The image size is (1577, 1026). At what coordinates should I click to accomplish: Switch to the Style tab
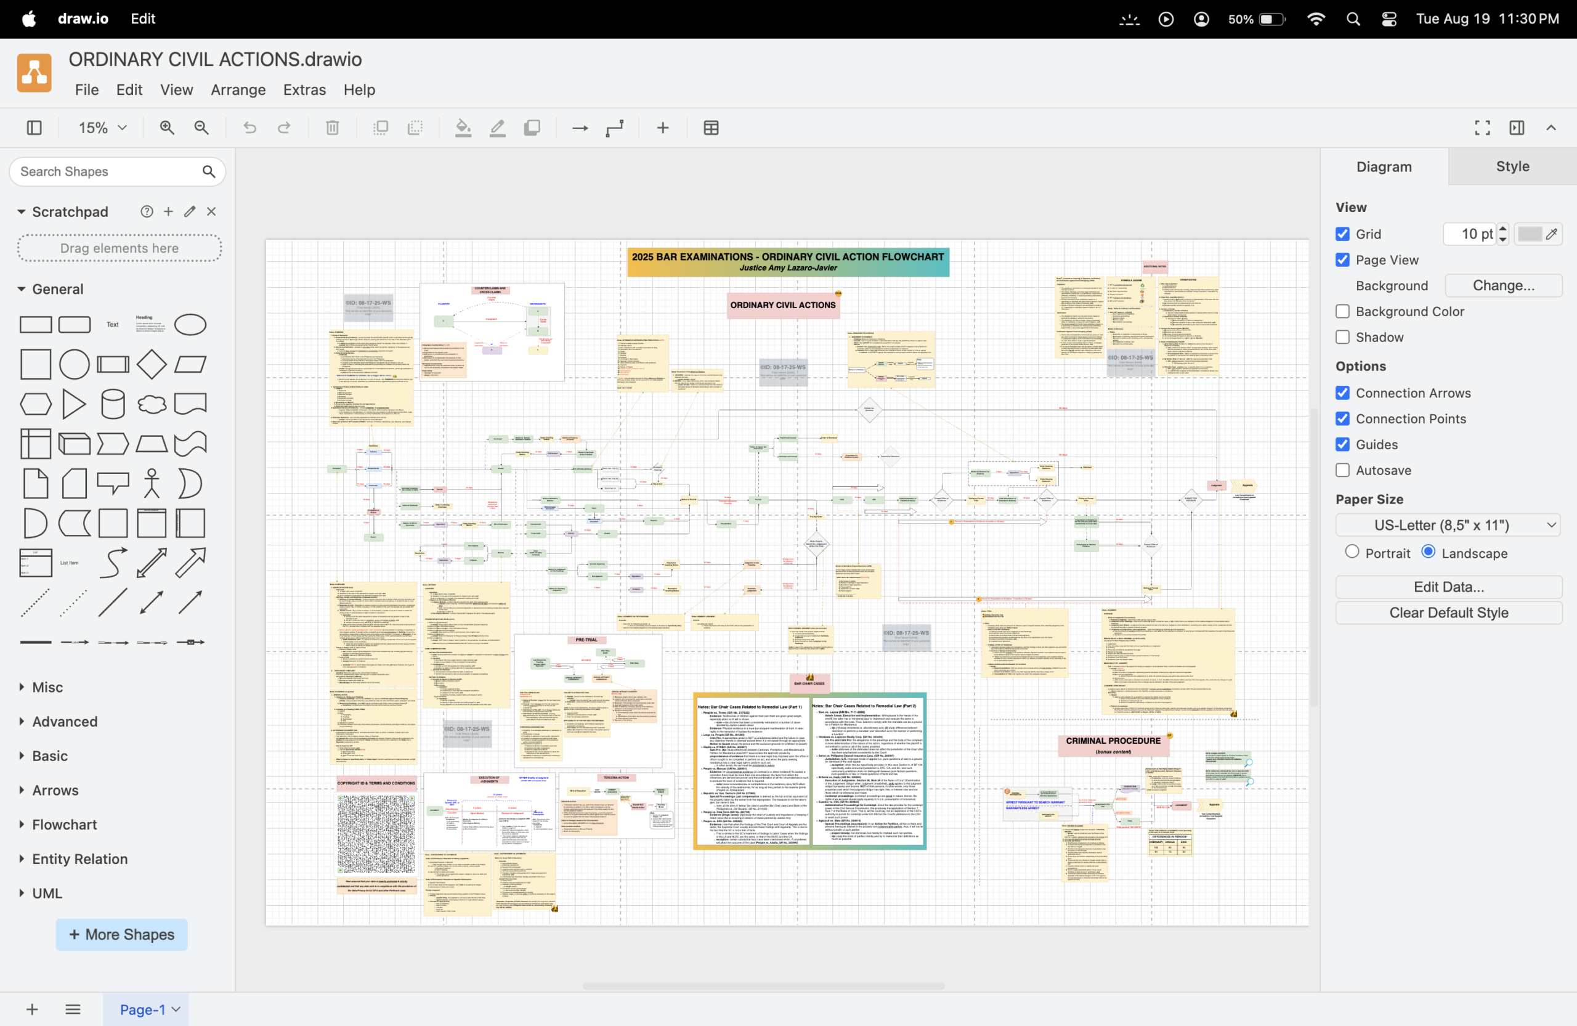(1512, 166)
